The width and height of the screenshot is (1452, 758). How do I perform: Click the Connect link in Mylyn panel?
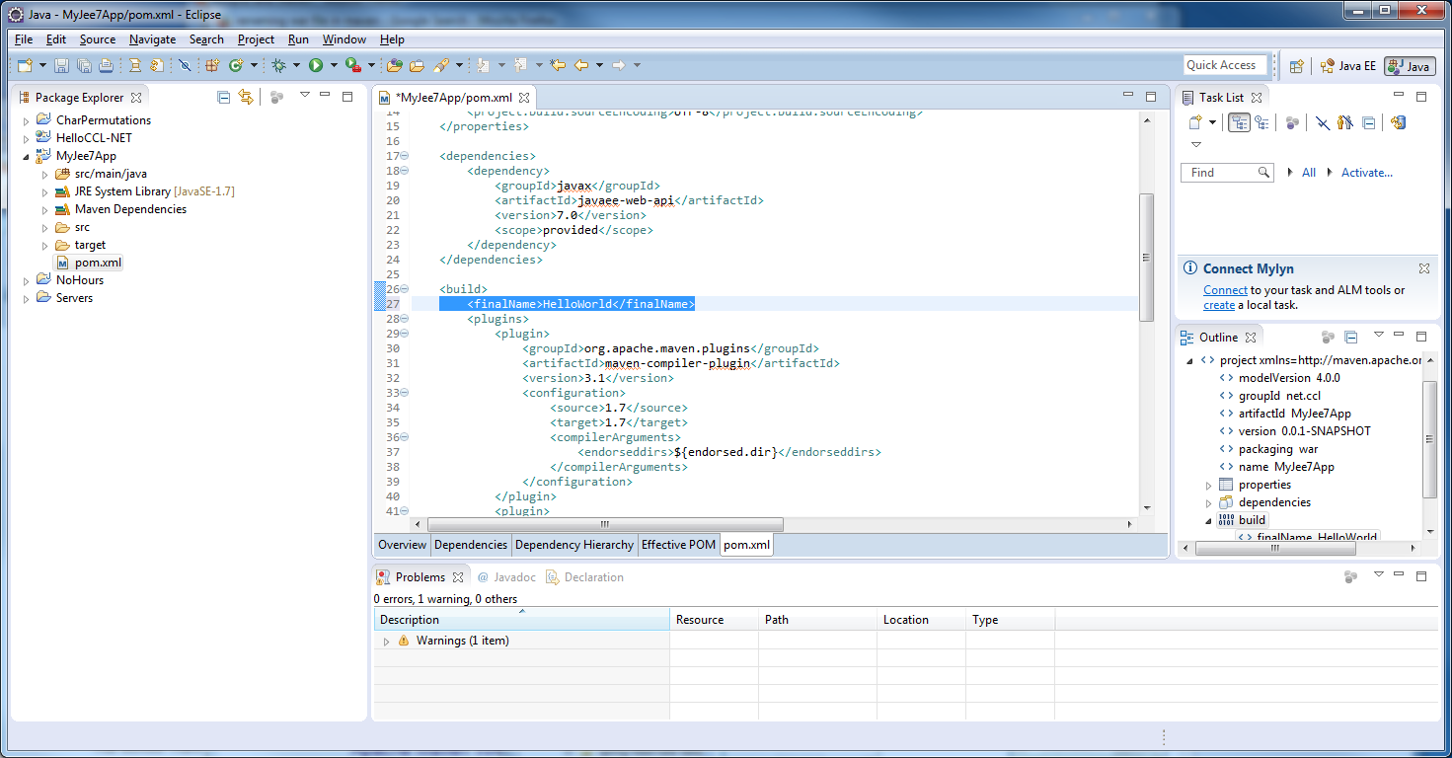1225,290
